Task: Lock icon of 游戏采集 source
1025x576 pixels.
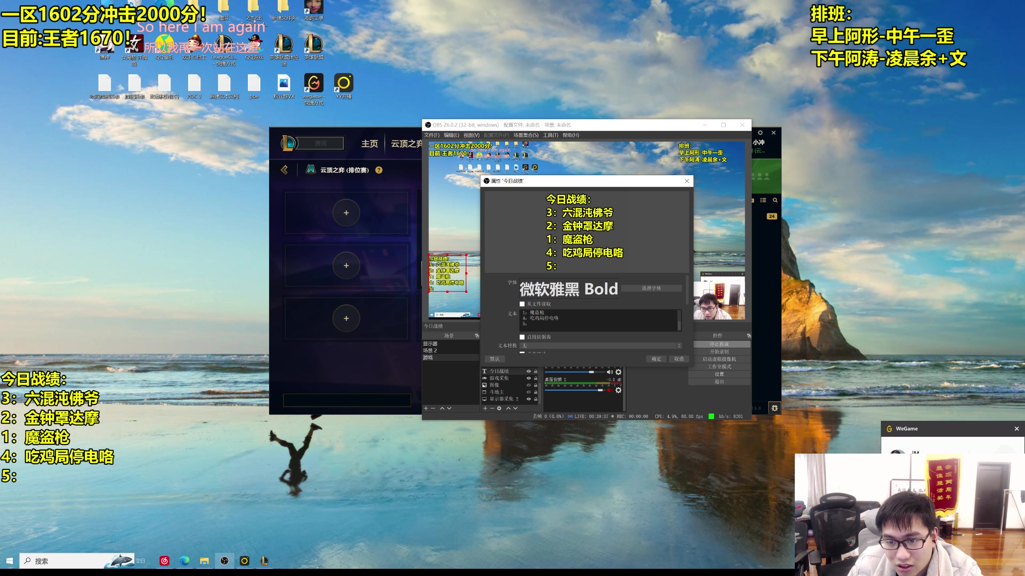Action: tap(535, 378)
